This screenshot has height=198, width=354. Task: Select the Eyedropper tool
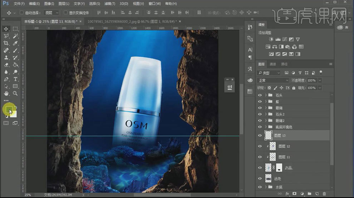15,43
